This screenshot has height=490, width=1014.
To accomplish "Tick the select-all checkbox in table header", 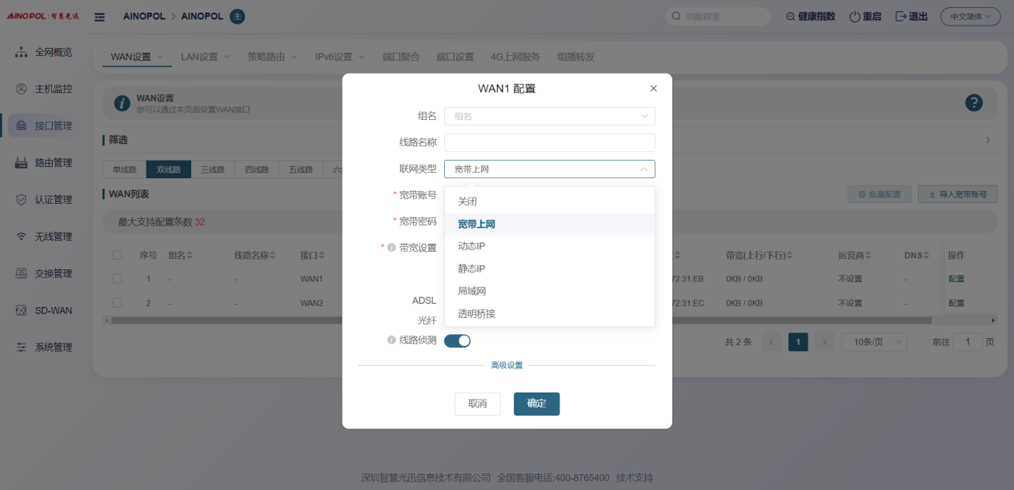I will 118,255.
